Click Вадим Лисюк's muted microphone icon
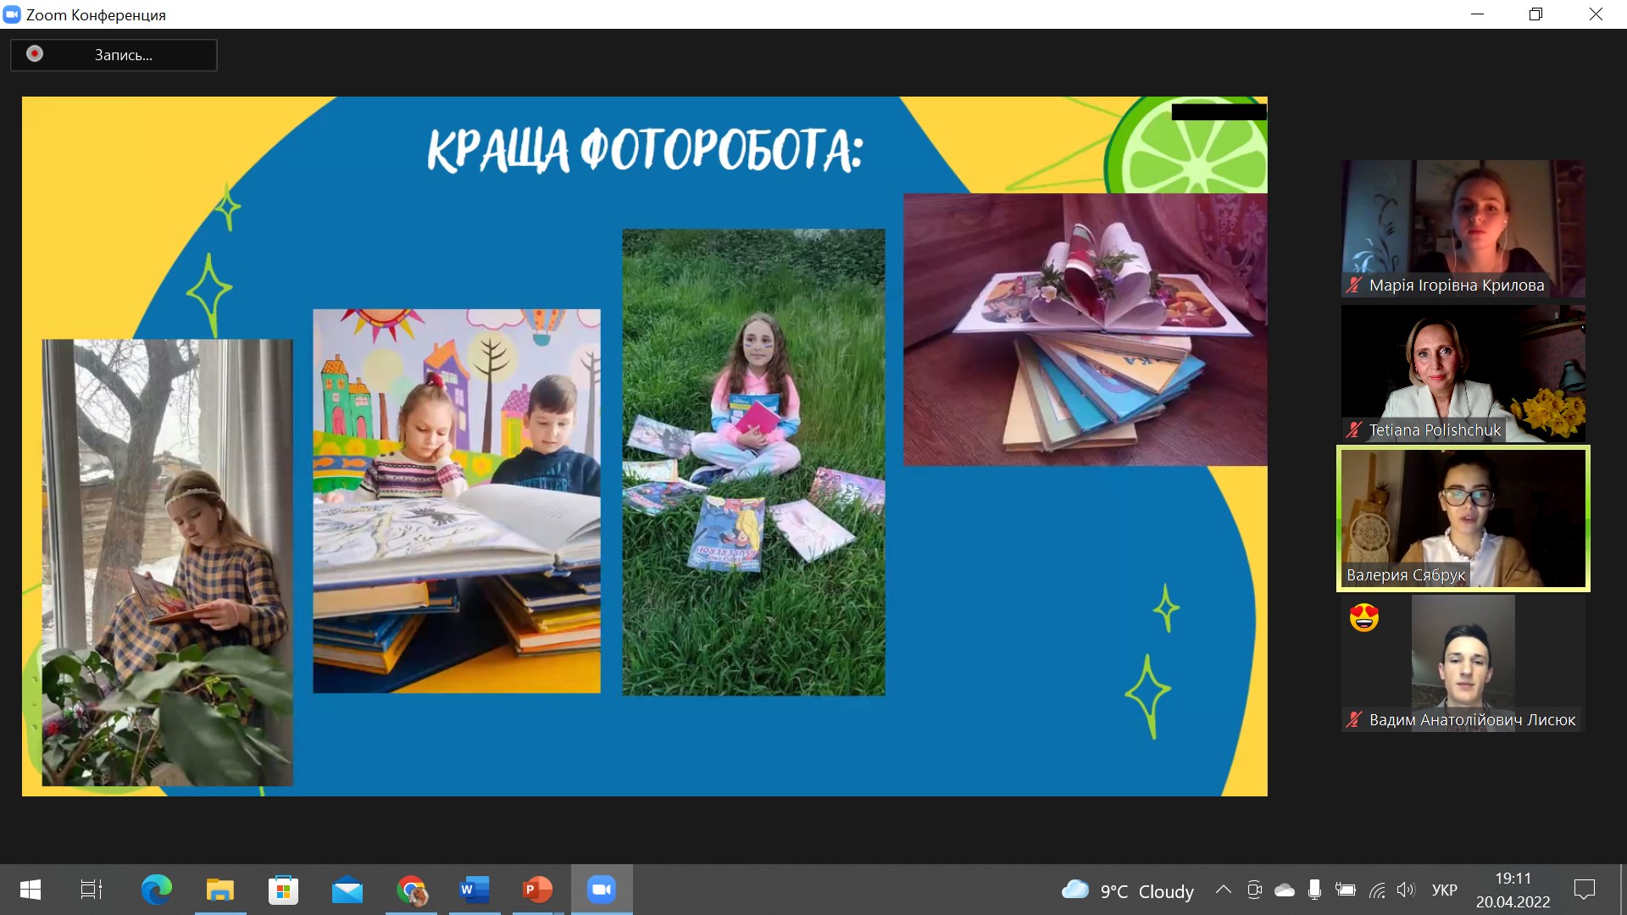This screenshot has height=915, width=1627. pos(1354,720)
